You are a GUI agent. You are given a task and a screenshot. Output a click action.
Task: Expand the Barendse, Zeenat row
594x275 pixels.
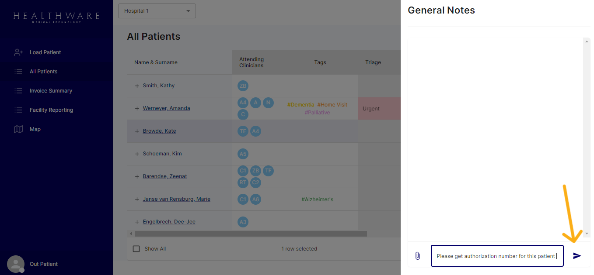pyautogui.click(x=137, y=176)
